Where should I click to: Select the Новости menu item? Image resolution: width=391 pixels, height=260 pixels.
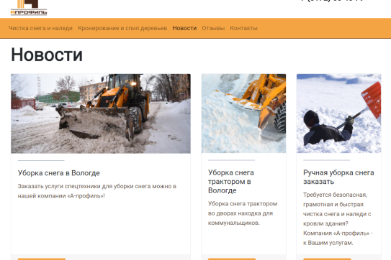pyautogui.click(x=184, y=28)
